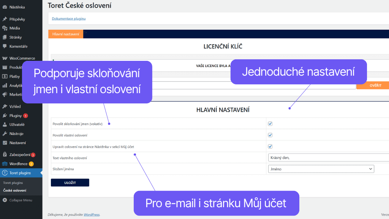Toggle Povolit skloňování jmen (vokativ) checkbox
Image resolution: width=389 pixels, height=219 pixels.
270,124
